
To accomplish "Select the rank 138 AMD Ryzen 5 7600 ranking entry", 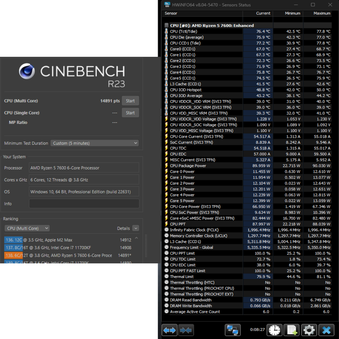I will [68, 256].
